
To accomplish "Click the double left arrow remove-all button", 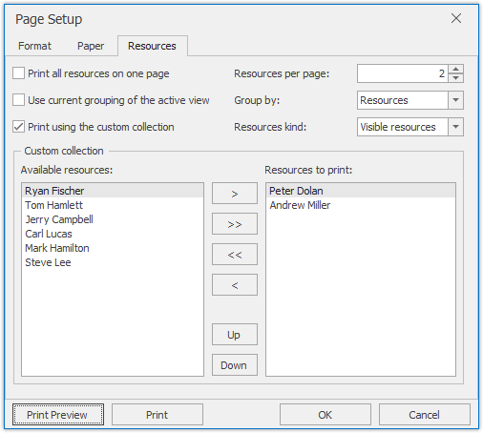I will pyautogui.click(x=235, y=255).
